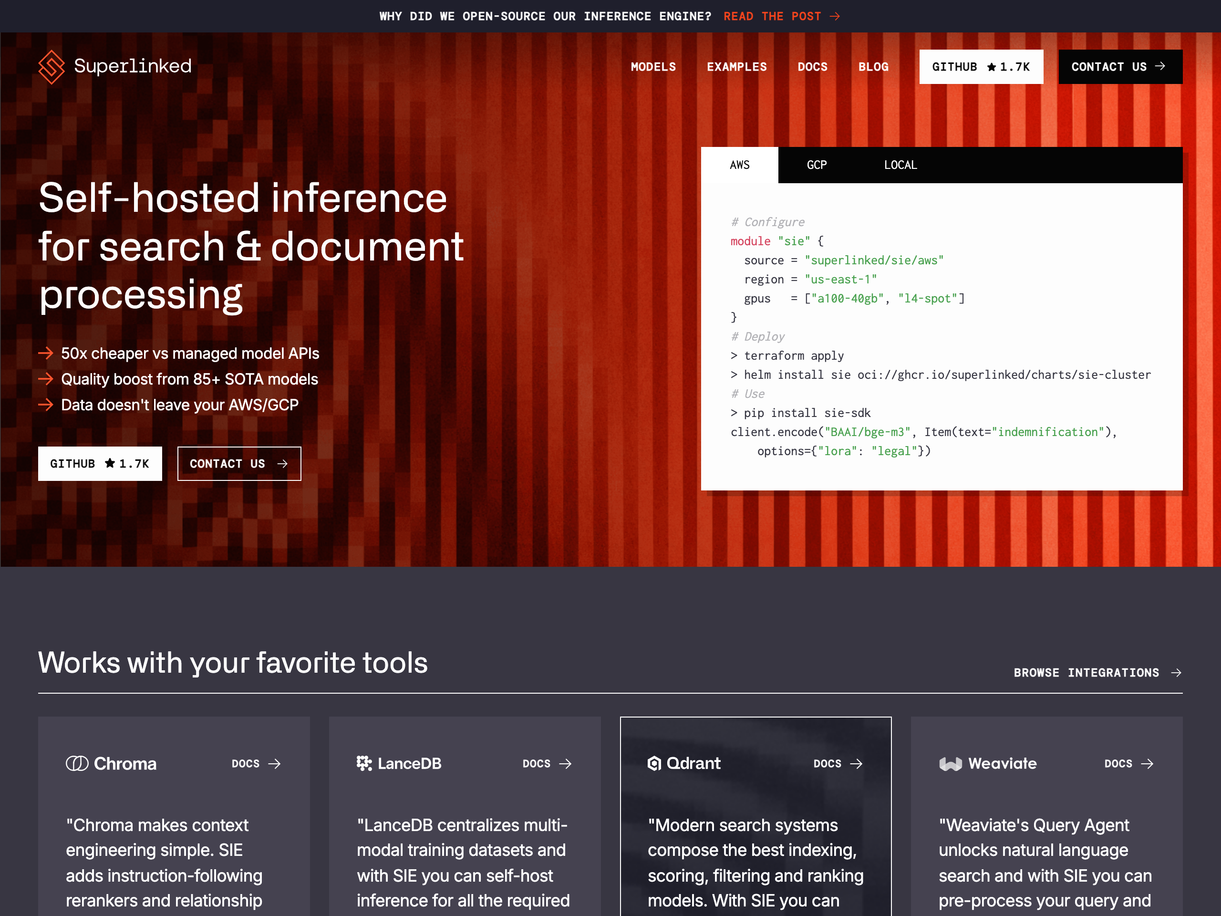Click the arrow in the hero CONTACT US button

point(282,464)
